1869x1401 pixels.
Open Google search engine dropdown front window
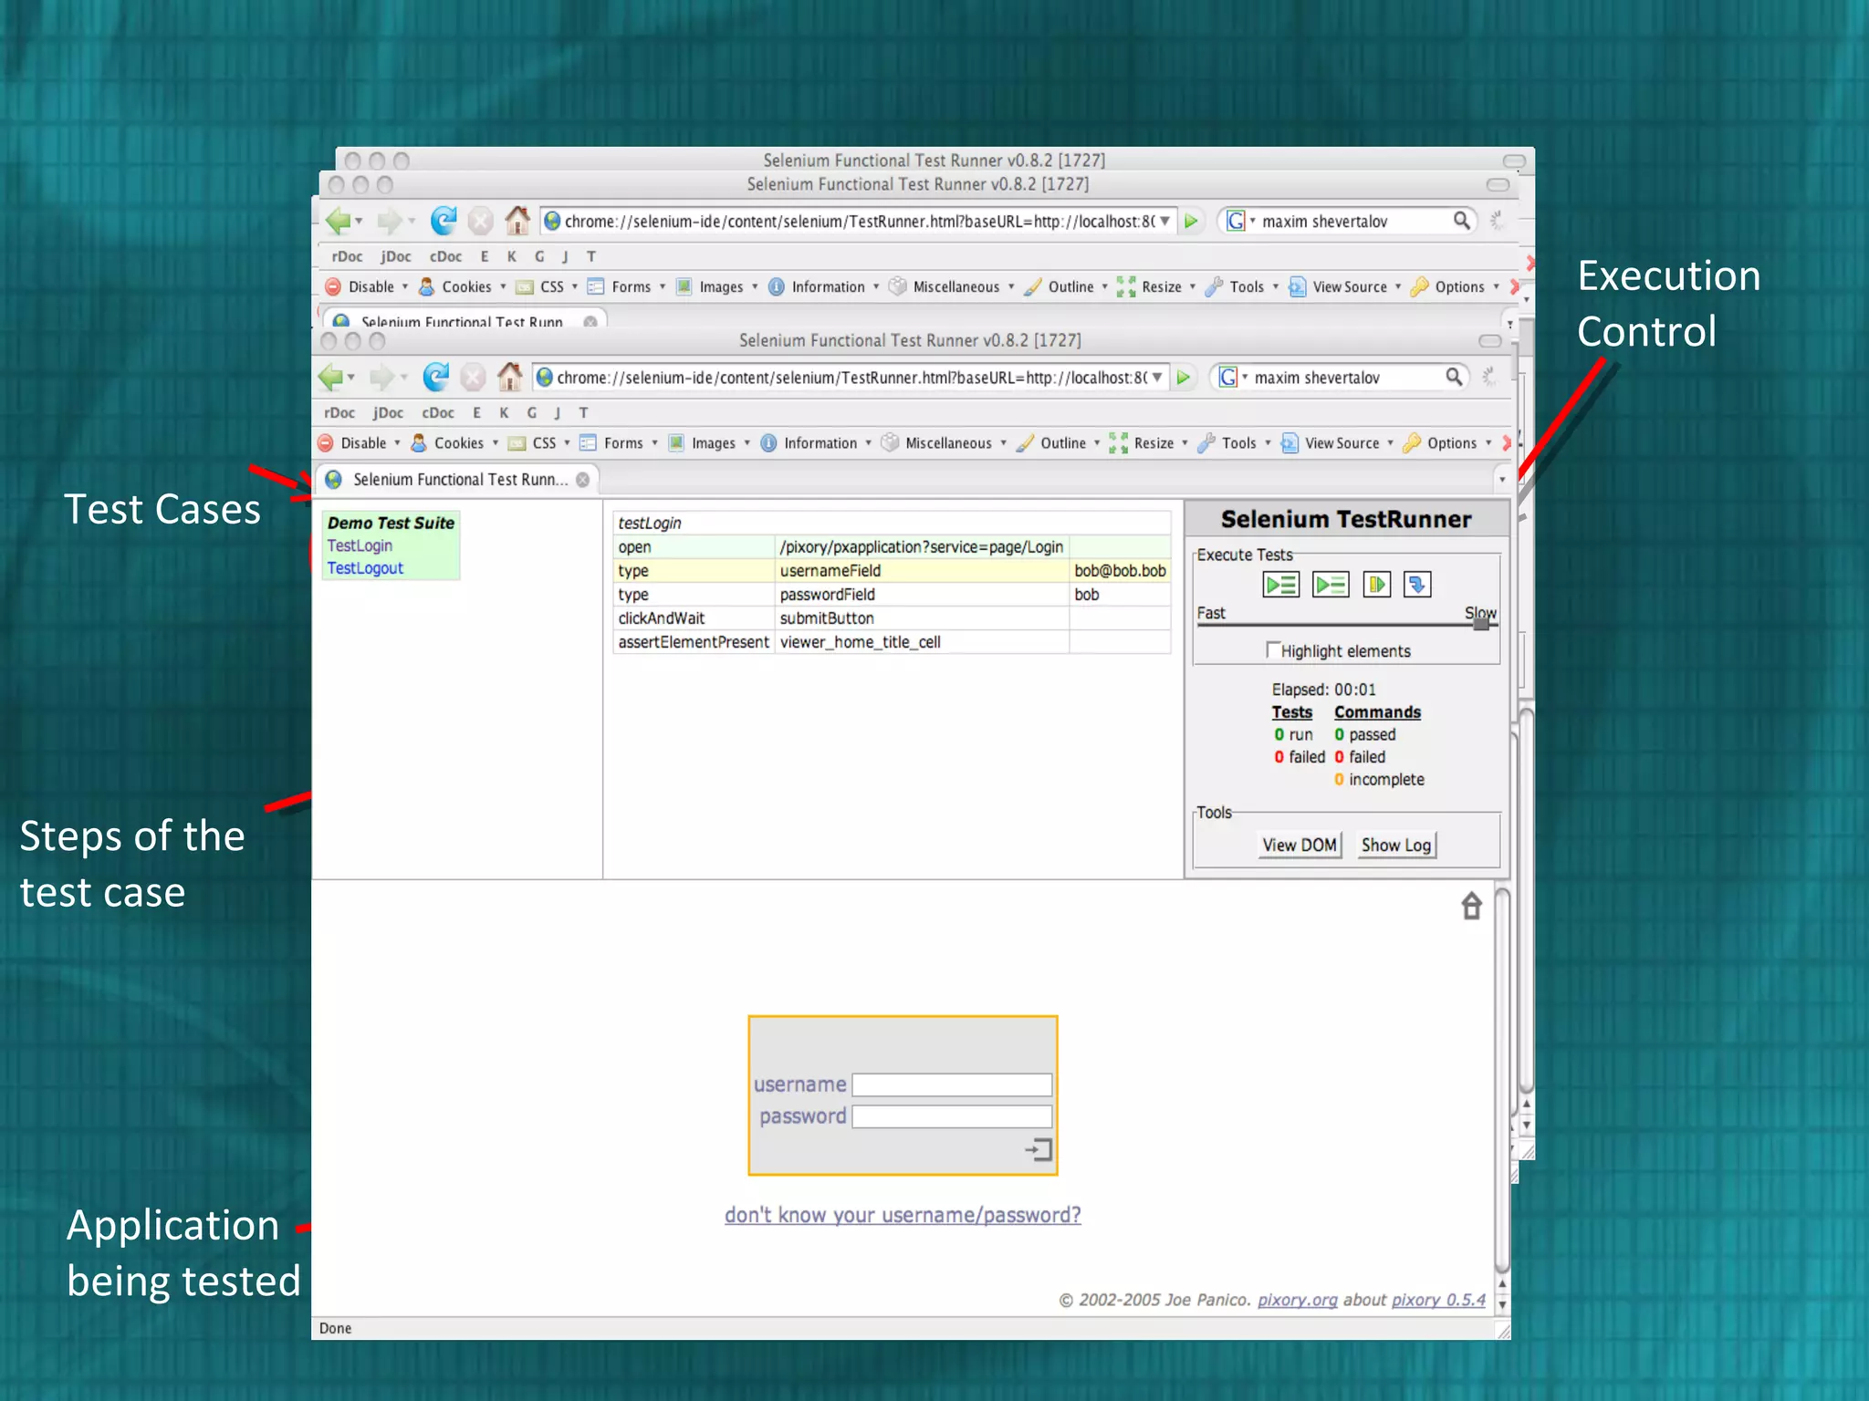[1233, 377]
